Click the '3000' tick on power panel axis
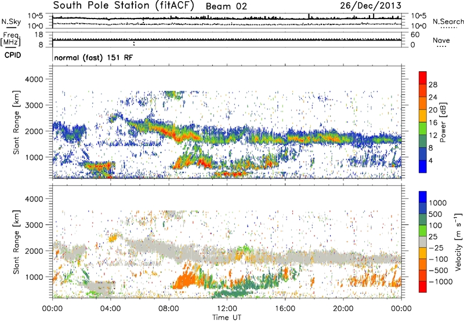 (x=34, y=105)
